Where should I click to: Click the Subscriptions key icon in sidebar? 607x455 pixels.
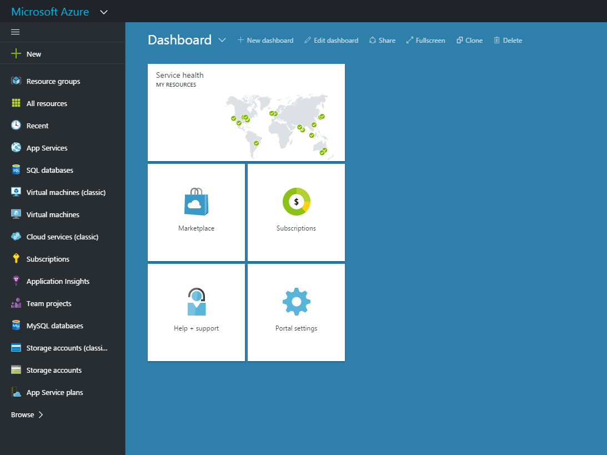pyautogui.click(x=16, y=259)
